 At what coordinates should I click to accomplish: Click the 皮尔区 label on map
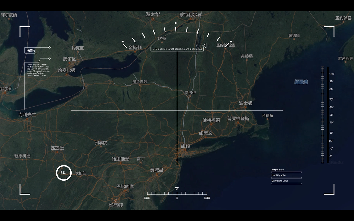[69, 59]
